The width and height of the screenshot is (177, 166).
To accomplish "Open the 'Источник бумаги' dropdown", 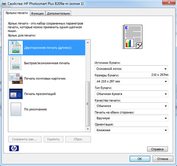I will pos(131,69).
